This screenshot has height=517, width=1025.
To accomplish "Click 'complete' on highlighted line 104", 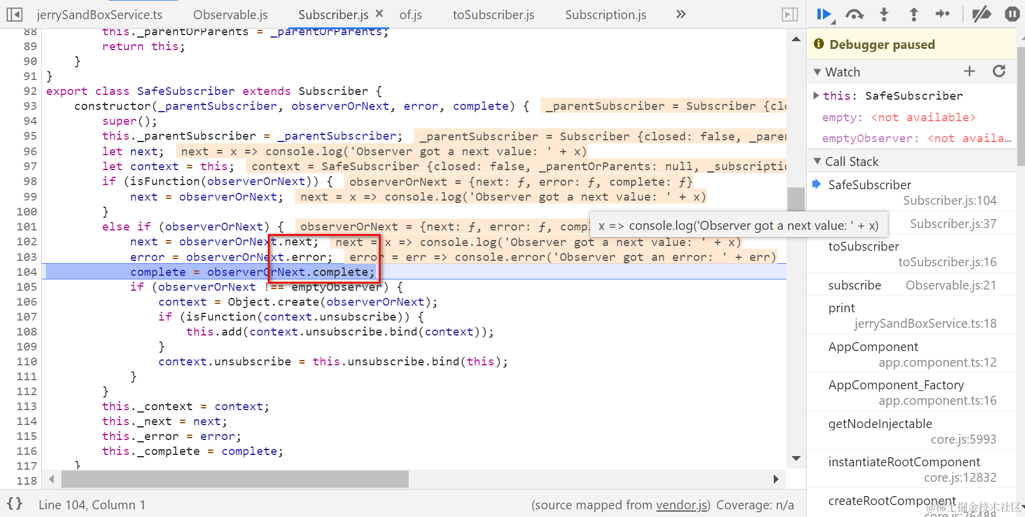I will (158, 272).
